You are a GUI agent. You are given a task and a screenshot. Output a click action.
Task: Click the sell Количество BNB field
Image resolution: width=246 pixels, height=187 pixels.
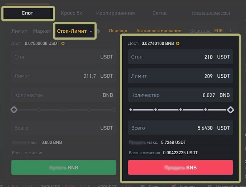coord(180,95)
